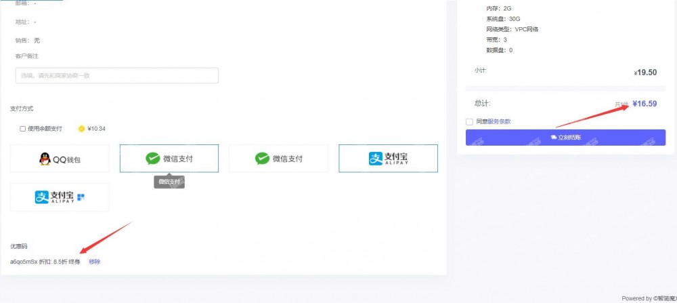This screenshot has height=303, width=677.
Task: Select the 支付宝 ALIPAY option without QR icon
Action: pyautogui.click(x=388, y=159)
